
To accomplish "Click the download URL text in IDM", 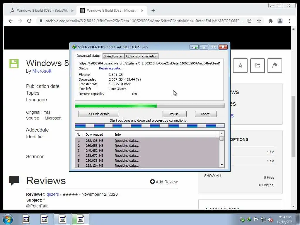I will [x=149, y=63].
